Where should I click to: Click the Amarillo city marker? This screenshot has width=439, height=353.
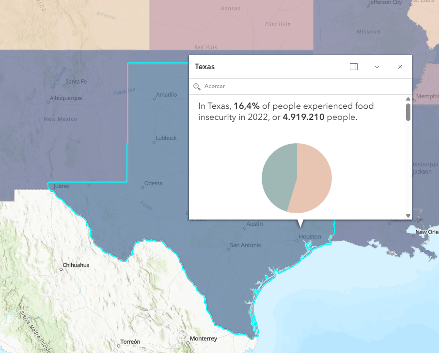[x=155, y=99]
